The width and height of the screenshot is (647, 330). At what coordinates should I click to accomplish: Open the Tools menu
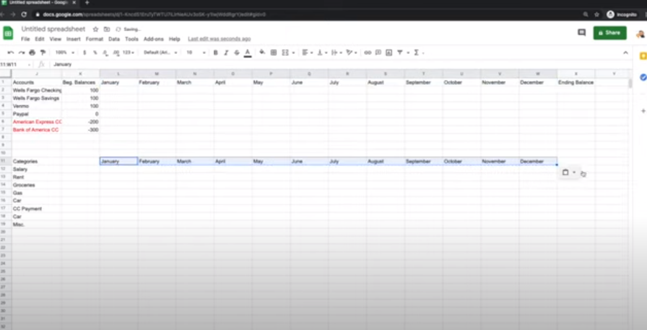tap(132, 39)
